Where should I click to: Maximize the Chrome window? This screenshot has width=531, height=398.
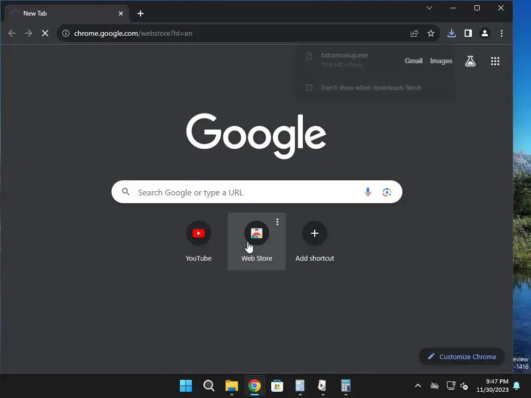coord(477,8)
